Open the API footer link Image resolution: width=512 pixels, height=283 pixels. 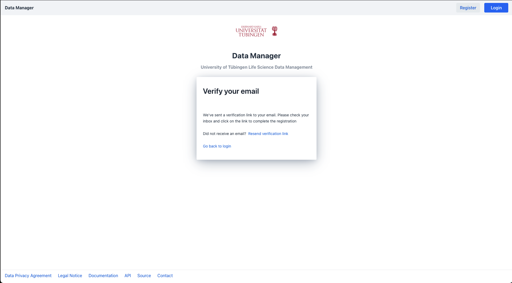[x=128, y=276]
